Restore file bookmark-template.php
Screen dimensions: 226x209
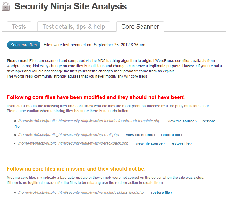point(209,121)
